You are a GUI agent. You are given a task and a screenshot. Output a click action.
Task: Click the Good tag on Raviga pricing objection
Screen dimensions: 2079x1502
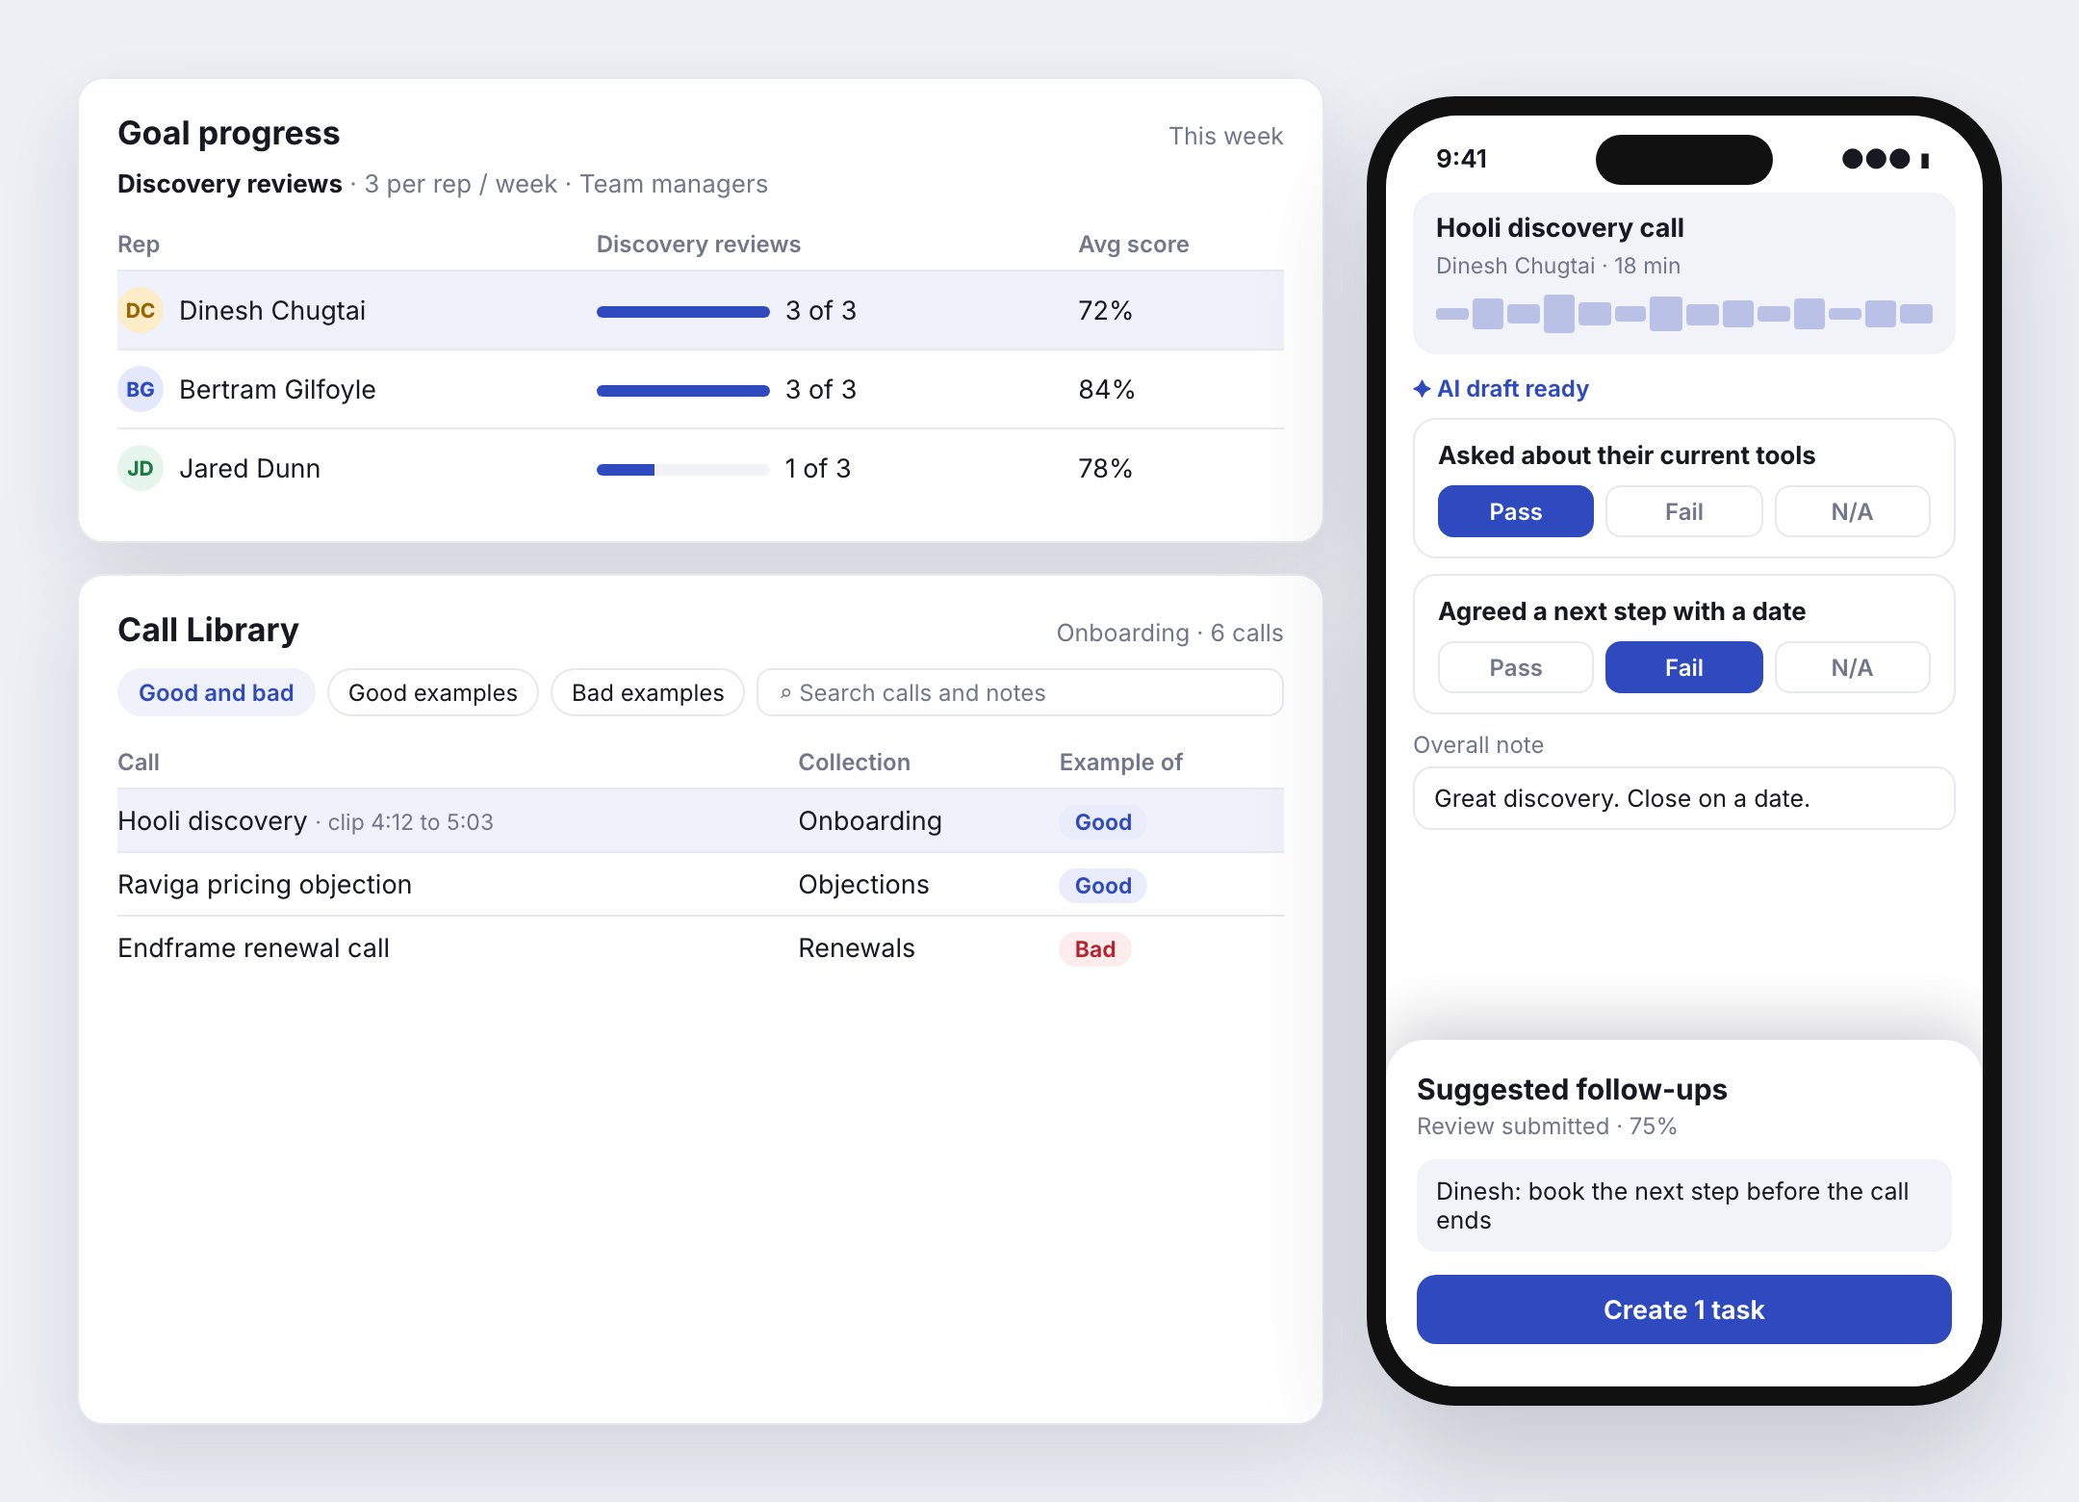(1103, 885)
